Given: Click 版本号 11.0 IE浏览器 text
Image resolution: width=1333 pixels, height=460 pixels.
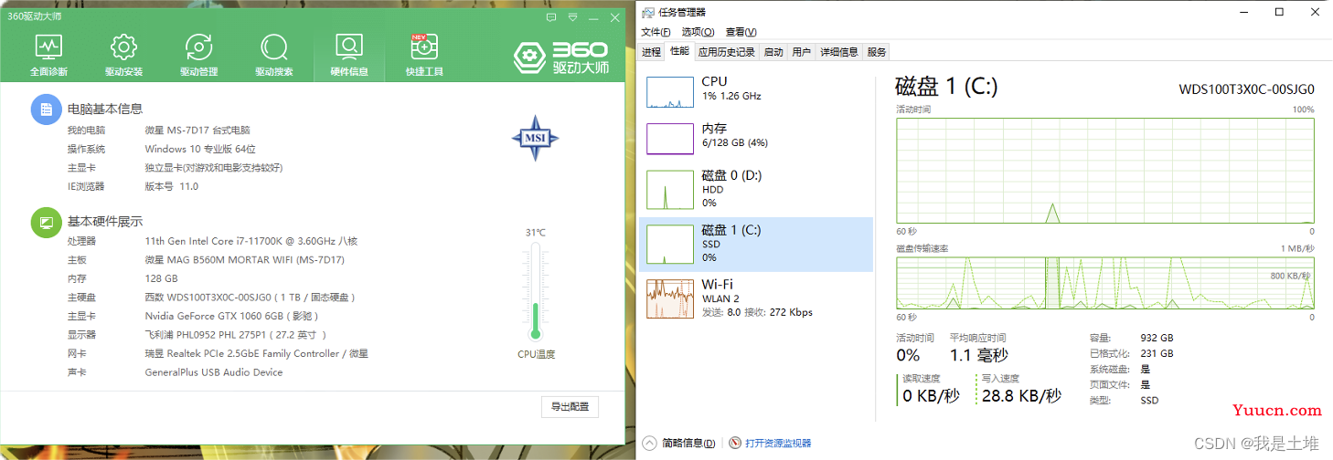Looking at the screenshot, I should pyautogui.click(x=171, y=186).
